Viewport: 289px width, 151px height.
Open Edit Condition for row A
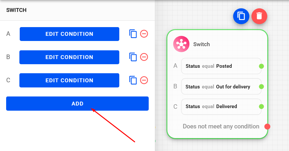click(x=69, y=34)
